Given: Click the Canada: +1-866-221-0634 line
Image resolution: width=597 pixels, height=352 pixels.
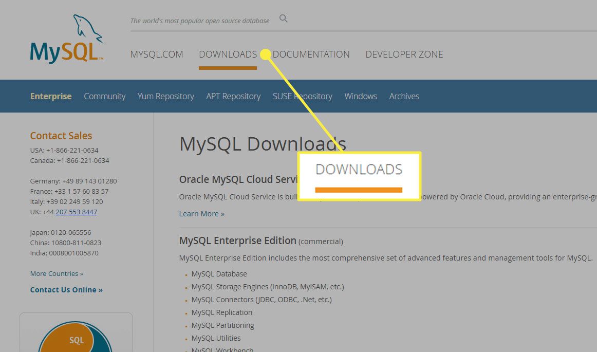Looking at the screenshot, I should 69,160.
